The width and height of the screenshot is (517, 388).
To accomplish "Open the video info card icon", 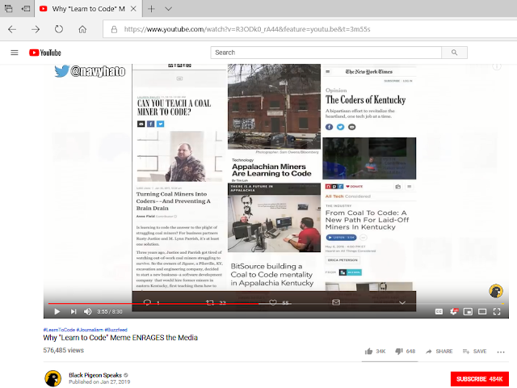I will coord(497,66).
